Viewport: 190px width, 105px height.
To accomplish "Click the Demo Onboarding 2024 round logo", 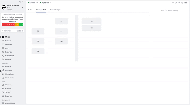I will coord(4,7).
